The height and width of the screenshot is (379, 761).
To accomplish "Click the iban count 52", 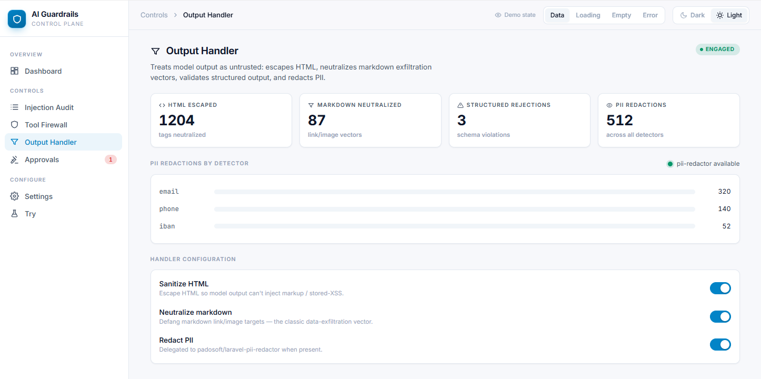I will point(726,226).
